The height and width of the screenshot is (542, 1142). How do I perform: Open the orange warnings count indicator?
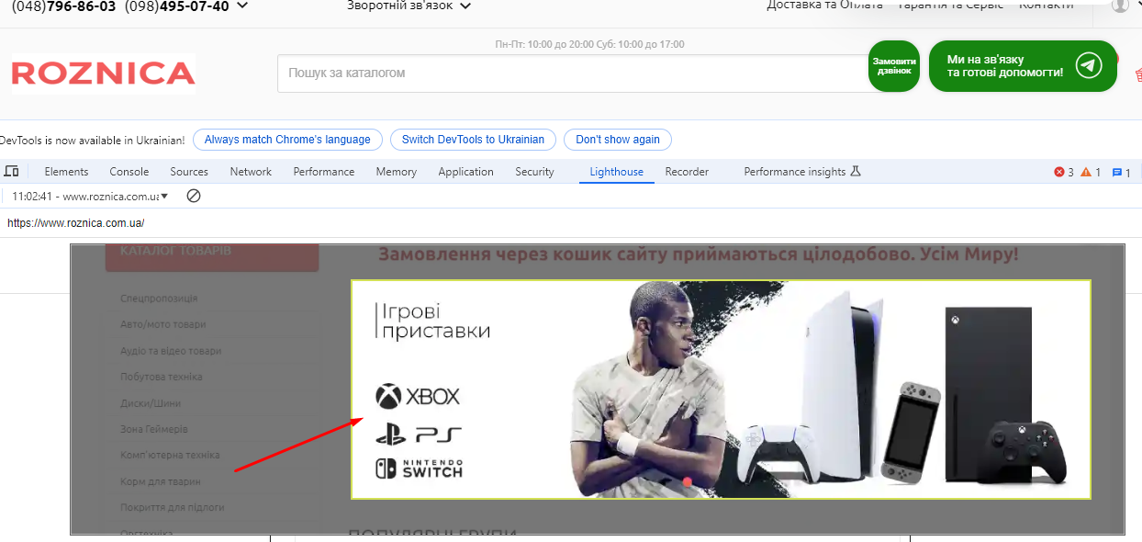pos(1091,172)
